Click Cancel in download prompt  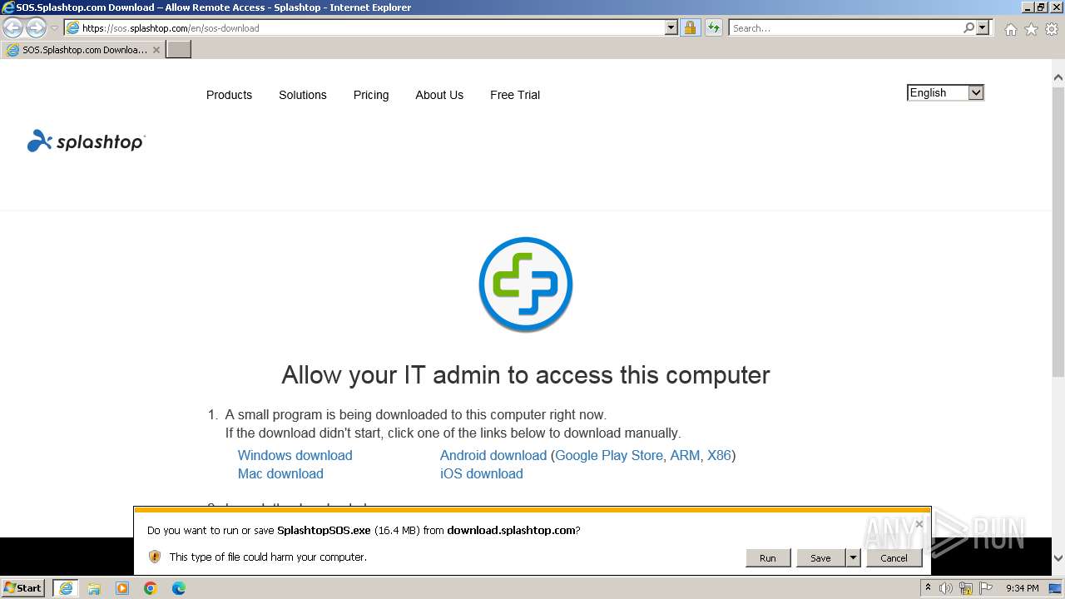coord(894,557)
